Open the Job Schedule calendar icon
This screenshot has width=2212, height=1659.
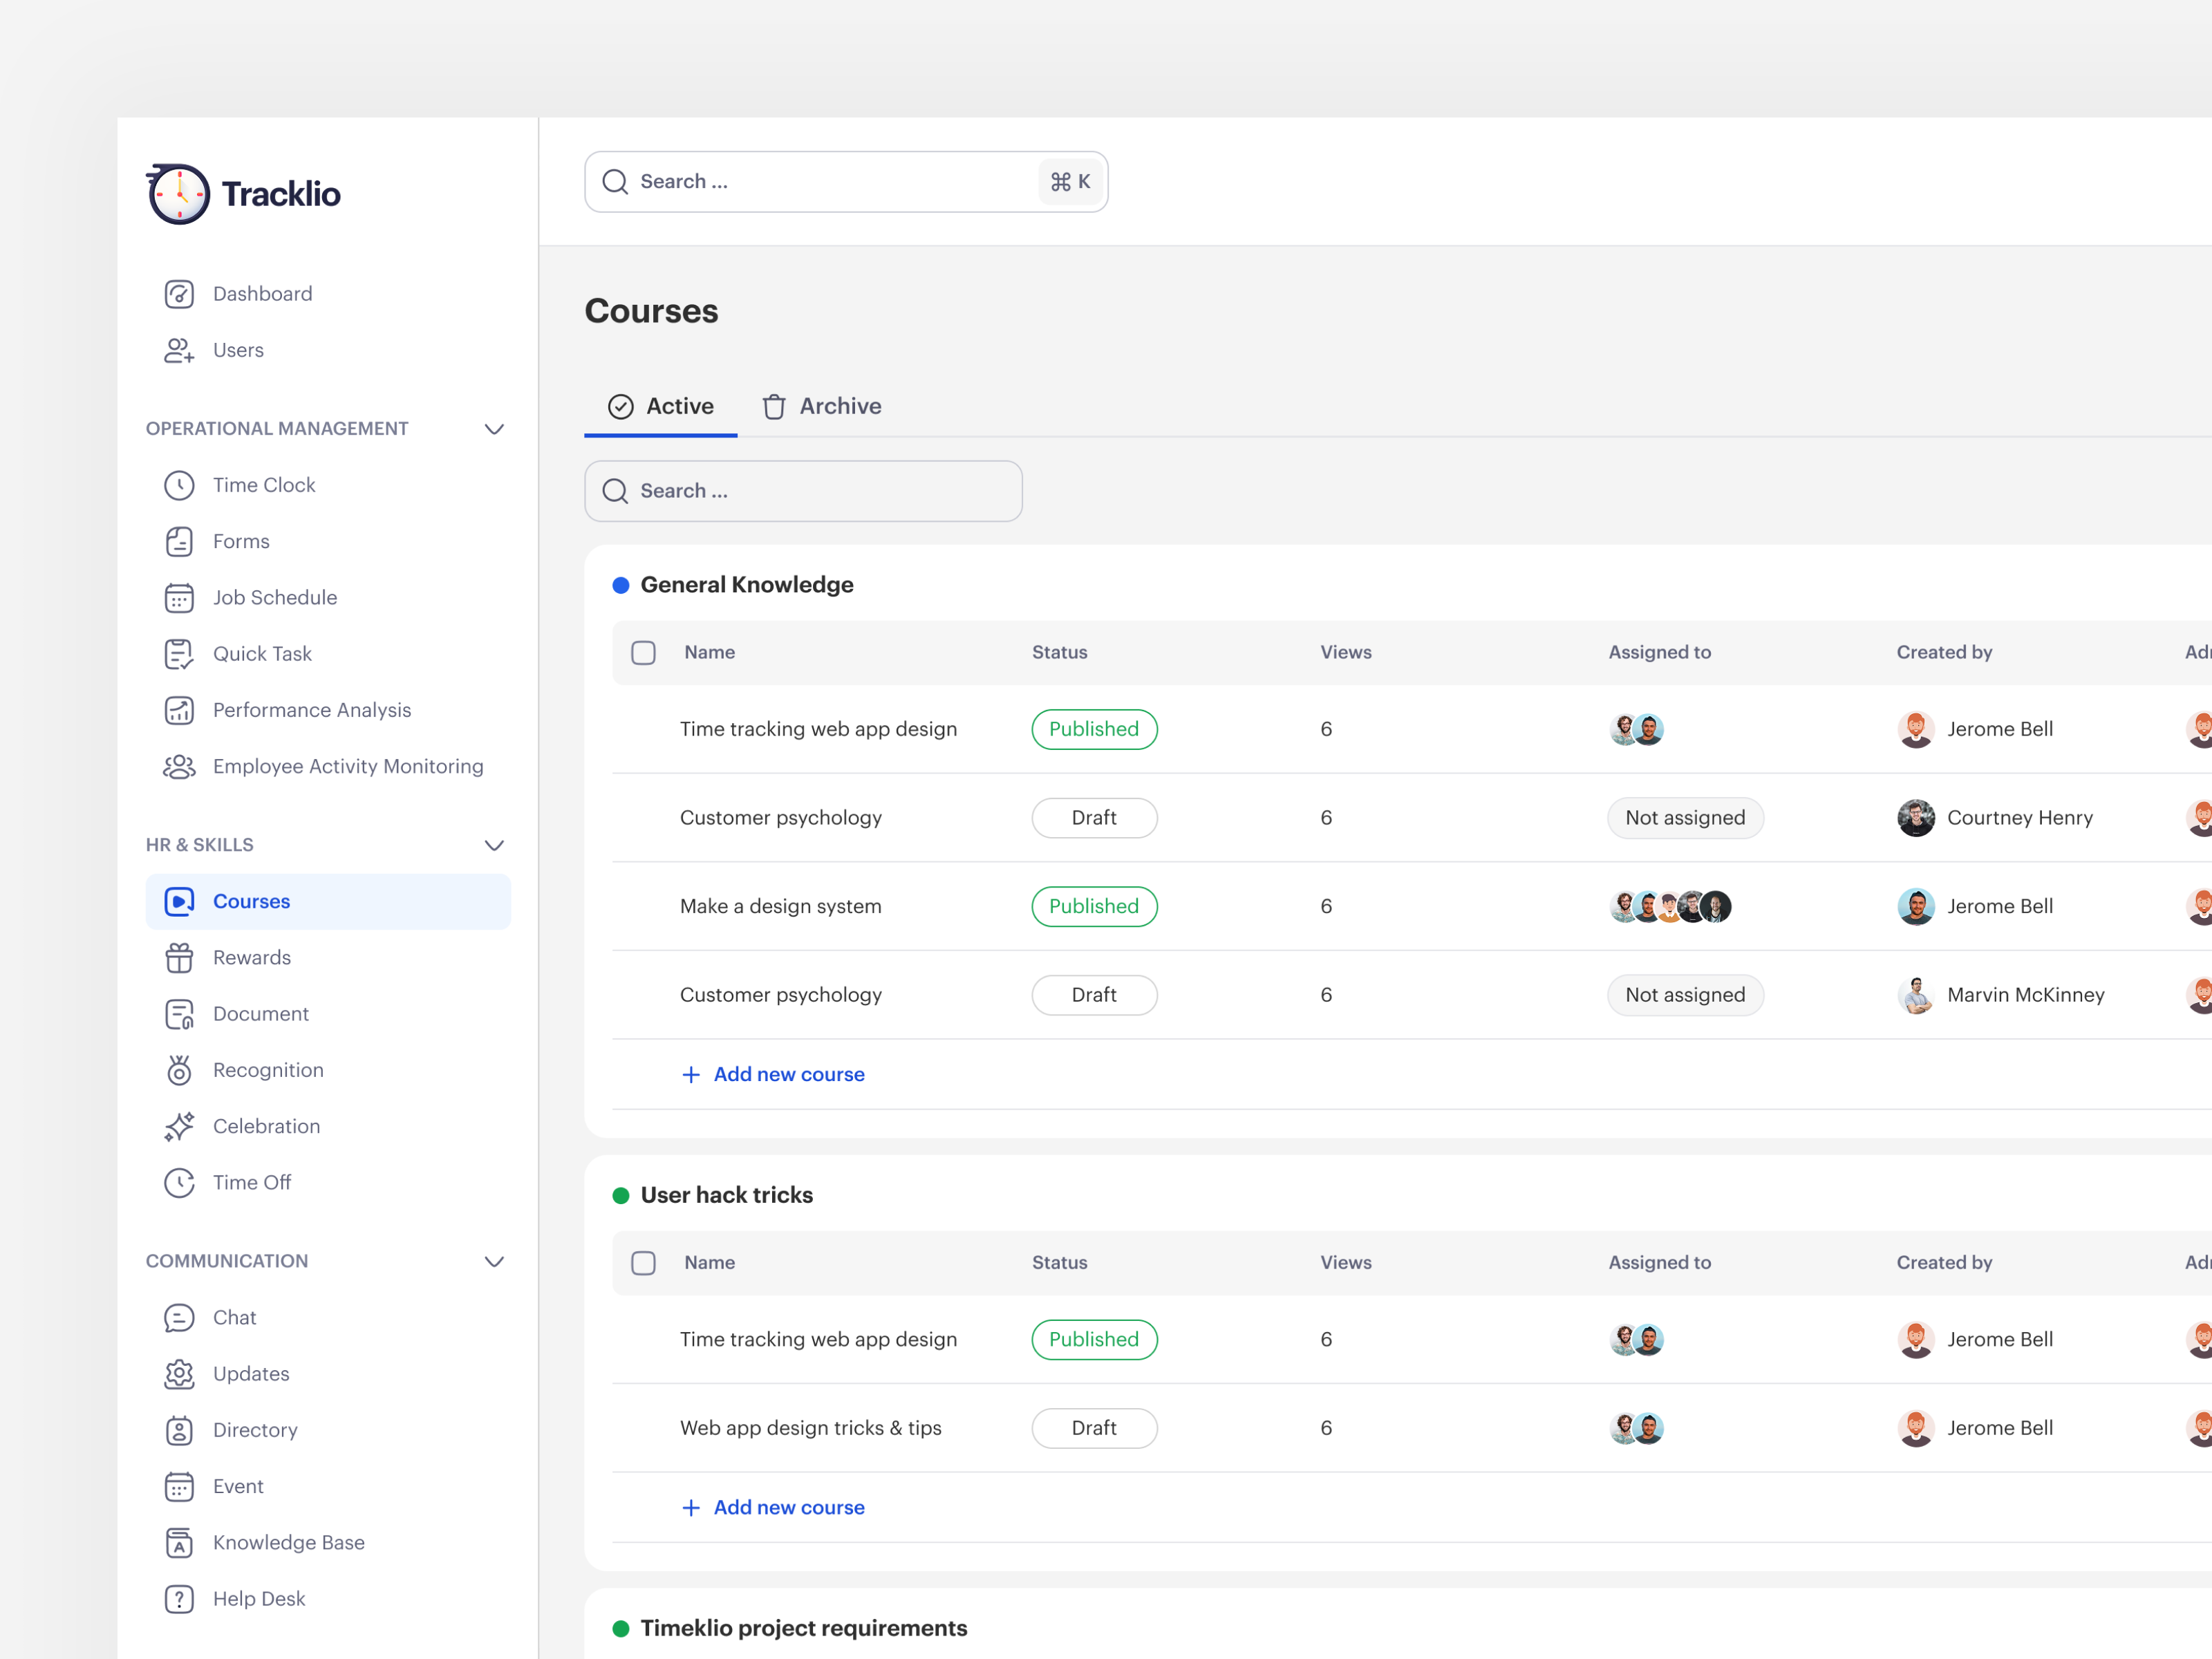179,598
